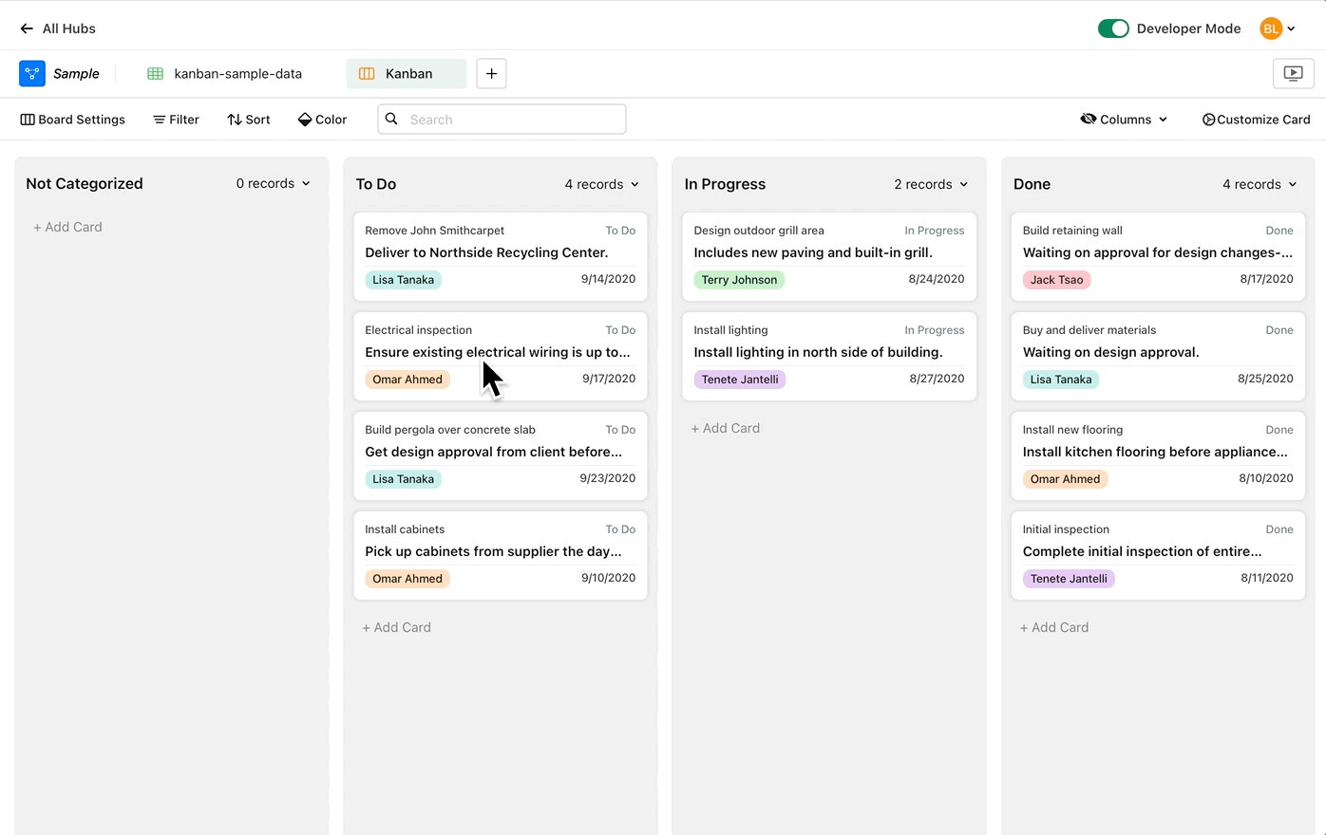Open Customize Card settings
This screenshot has width=1326, height=835.
(x=1256, y=120)
